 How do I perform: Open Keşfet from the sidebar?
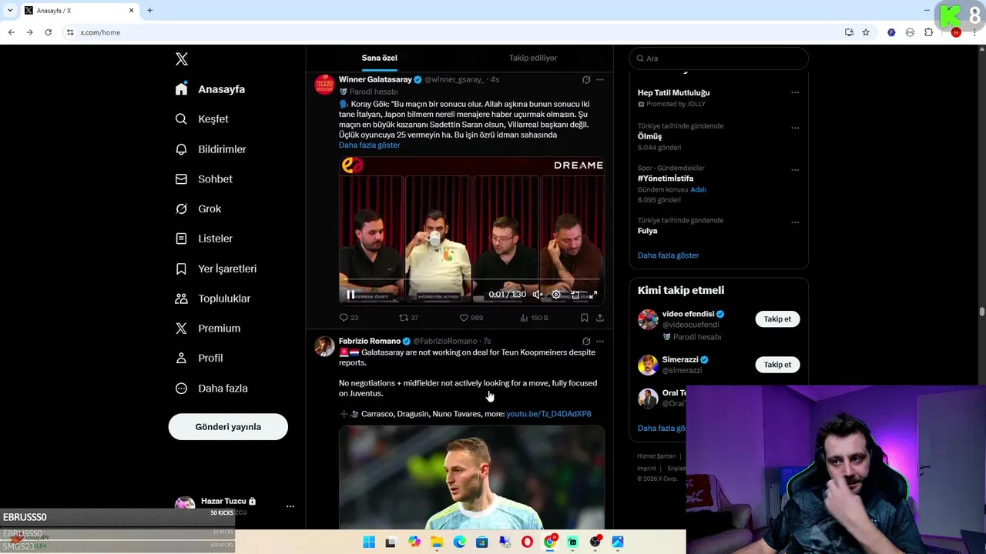coord(202,119)
